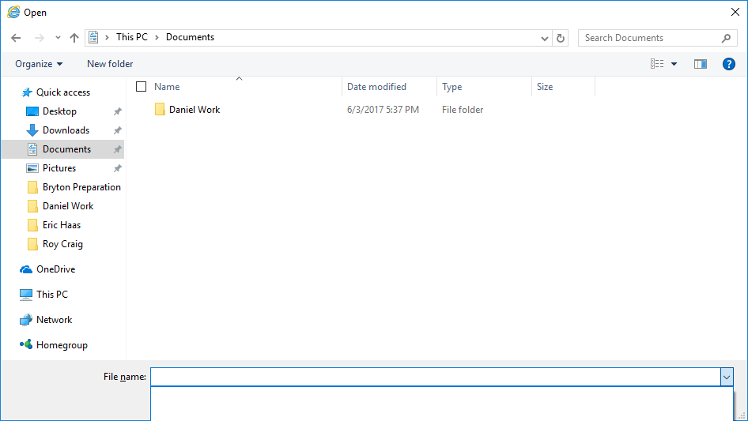This screenshot has height=421, width=748.
Task: Click the change view icon
Action: tap(657, 64)
